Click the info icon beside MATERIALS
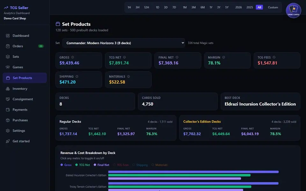 point(128,77)
